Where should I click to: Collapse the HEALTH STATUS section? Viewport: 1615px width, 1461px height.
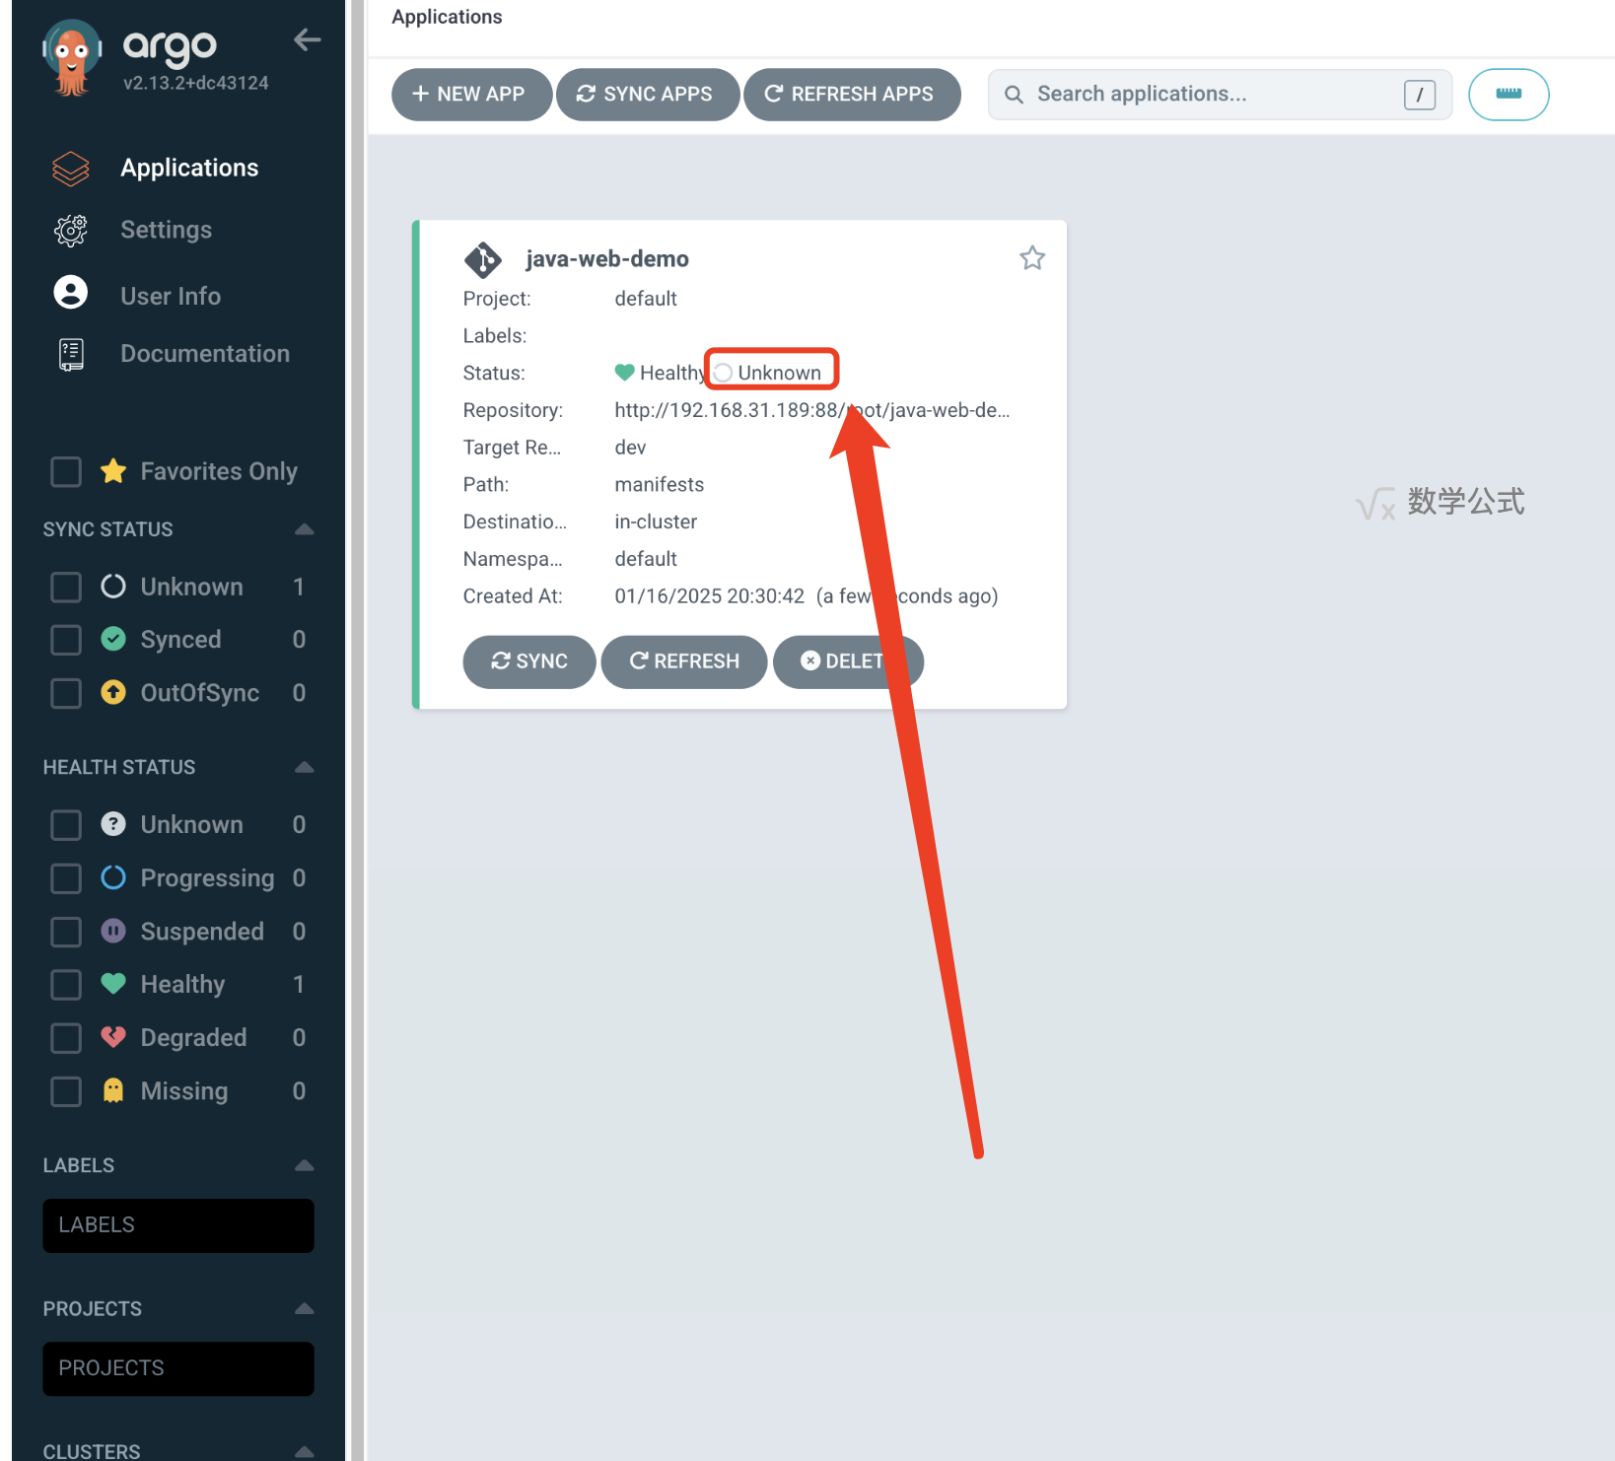click(305, 767)
